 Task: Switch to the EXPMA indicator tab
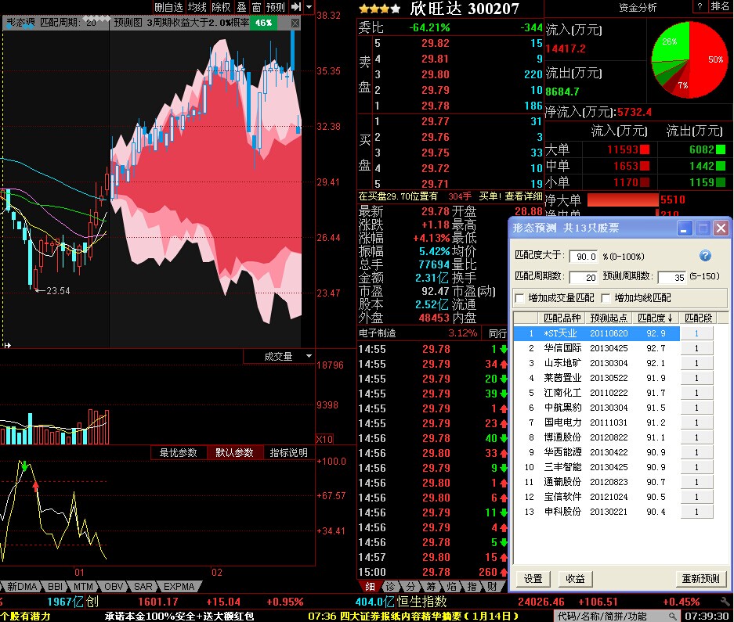point(179,587)
